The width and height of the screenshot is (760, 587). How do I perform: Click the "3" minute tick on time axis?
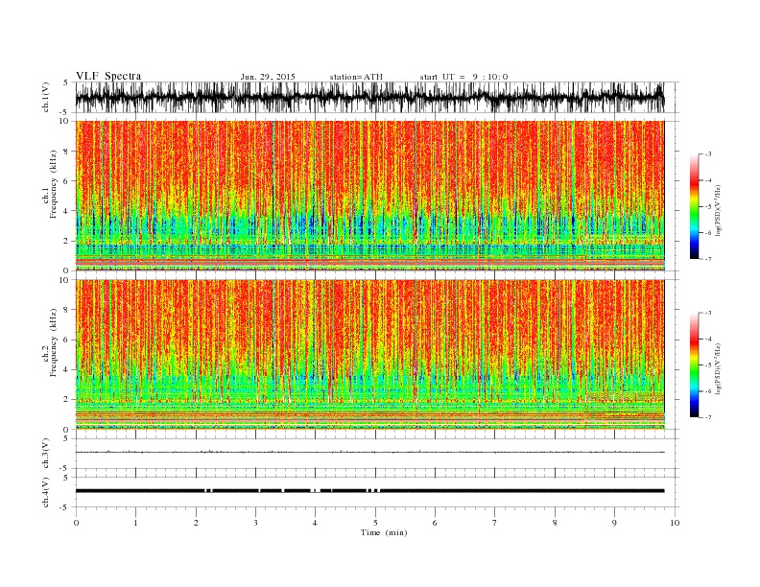(255, 523)
